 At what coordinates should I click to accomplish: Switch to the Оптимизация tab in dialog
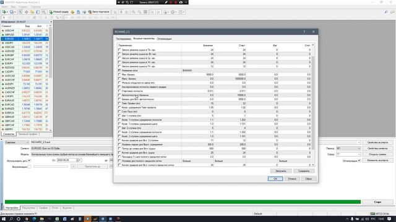tap(164, 39)
